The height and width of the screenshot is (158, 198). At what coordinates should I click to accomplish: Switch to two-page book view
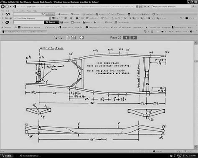(x=73, y=38)
